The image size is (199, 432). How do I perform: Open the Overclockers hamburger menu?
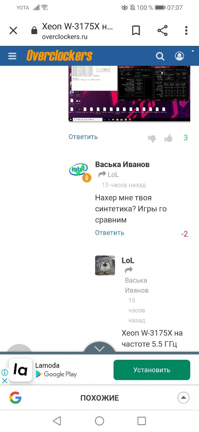pos(12,56)
